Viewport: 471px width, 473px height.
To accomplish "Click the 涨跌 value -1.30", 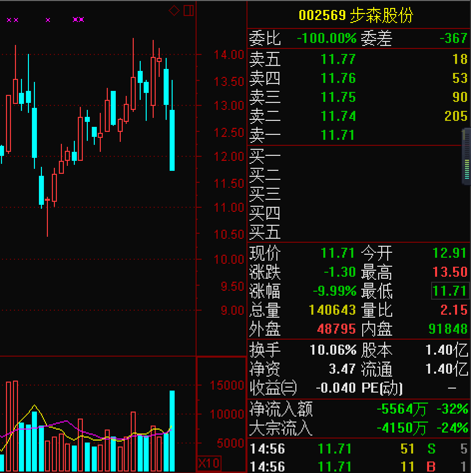I will [340, 272].
